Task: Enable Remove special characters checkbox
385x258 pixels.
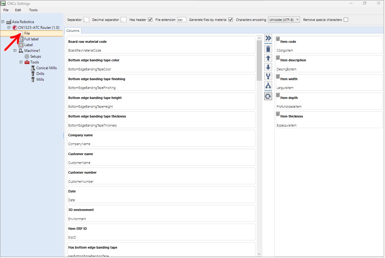Action: (x=346, y=20)
